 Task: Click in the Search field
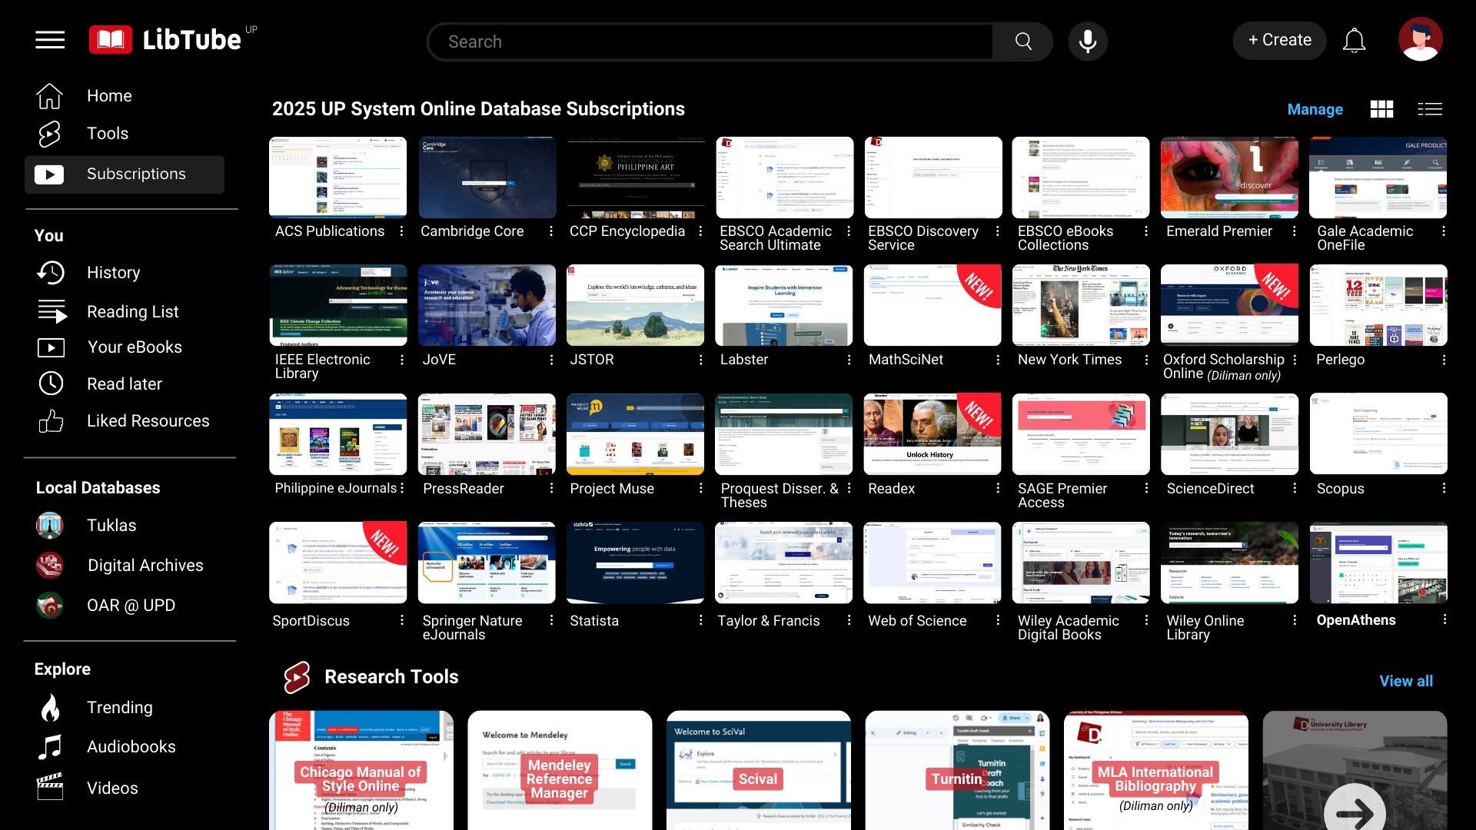(x=710, y=41)
